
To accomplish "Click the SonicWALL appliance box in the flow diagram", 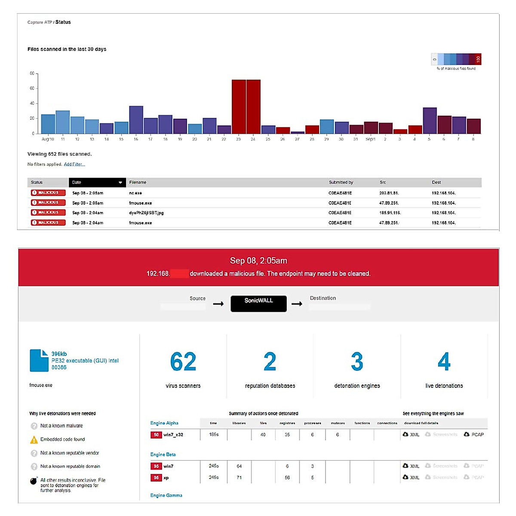I will tap(258, 303).
